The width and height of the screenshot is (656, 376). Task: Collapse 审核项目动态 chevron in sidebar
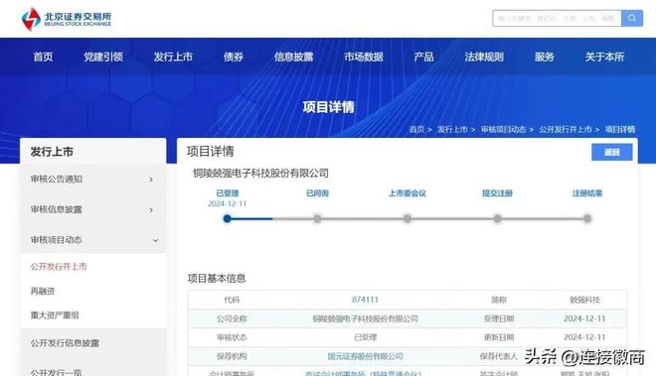pos(155,240)
